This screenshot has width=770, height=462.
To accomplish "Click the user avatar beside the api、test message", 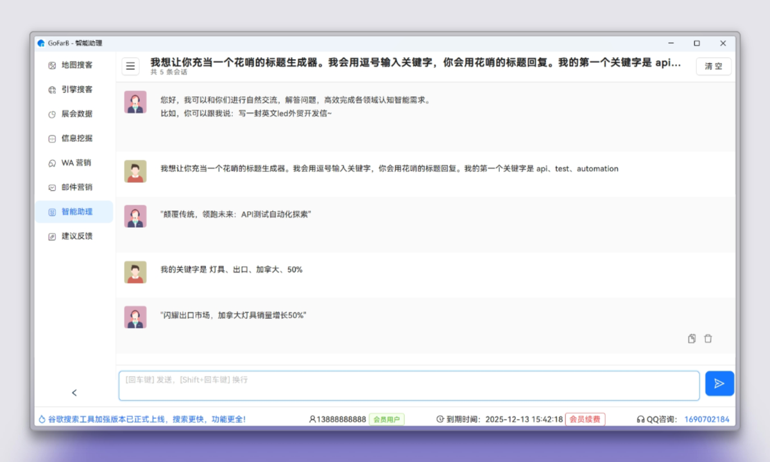I will [135, 171].
